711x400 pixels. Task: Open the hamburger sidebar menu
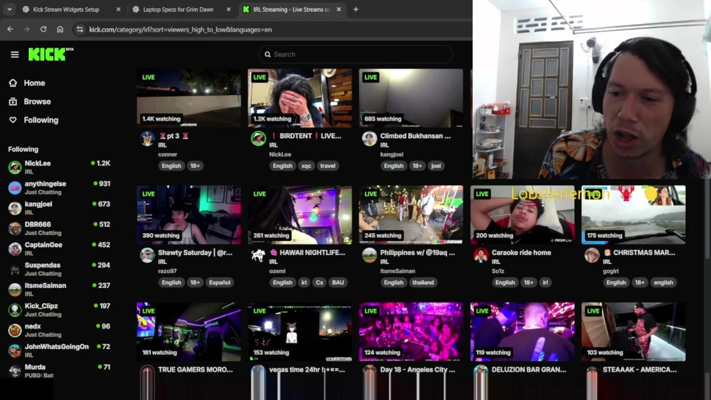click(15, 54)
